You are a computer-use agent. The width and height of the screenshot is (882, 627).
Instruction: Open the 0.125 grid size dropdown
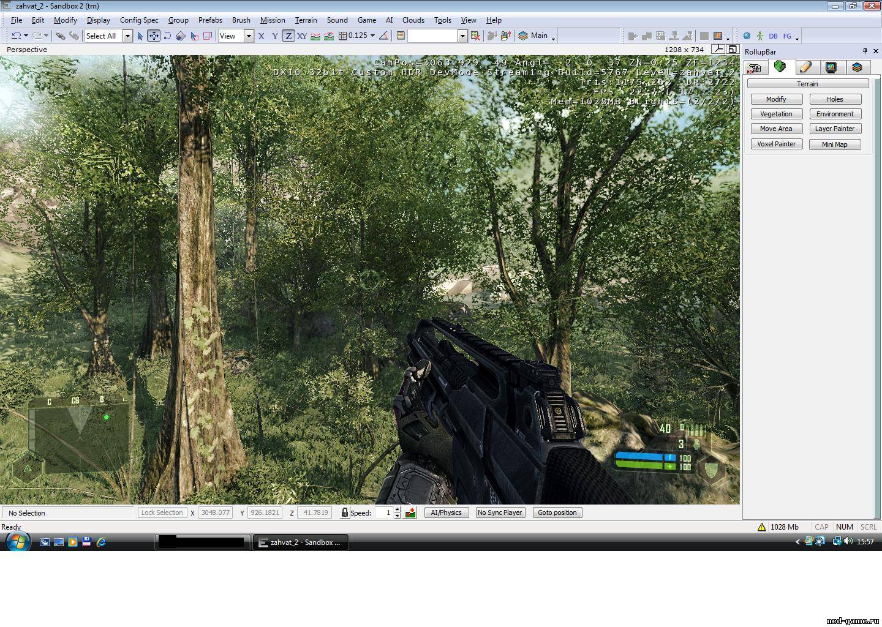click(x=372, y=36)
